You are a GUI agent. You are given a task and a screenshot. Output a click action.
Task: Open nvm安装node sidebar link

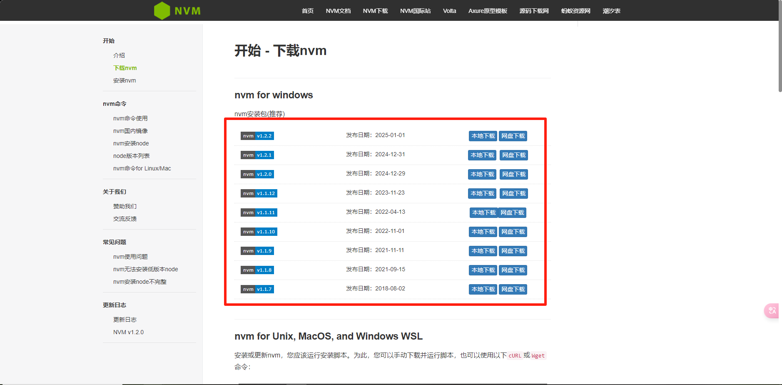click(131, 143)
